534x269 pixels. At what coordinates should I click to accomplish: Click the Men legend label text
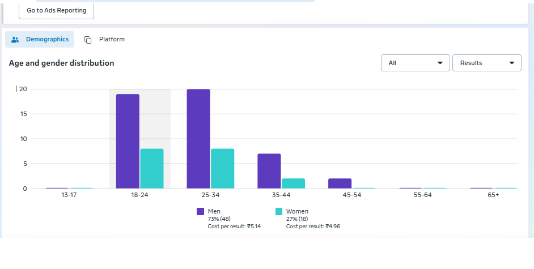click(x=214, y=211)
